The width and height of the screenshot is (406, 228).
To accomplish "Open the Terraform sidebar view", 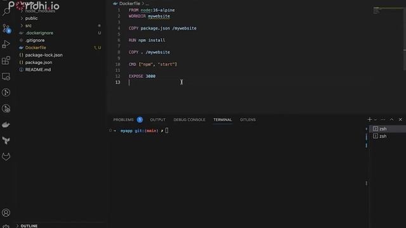I will coord(6,141).
